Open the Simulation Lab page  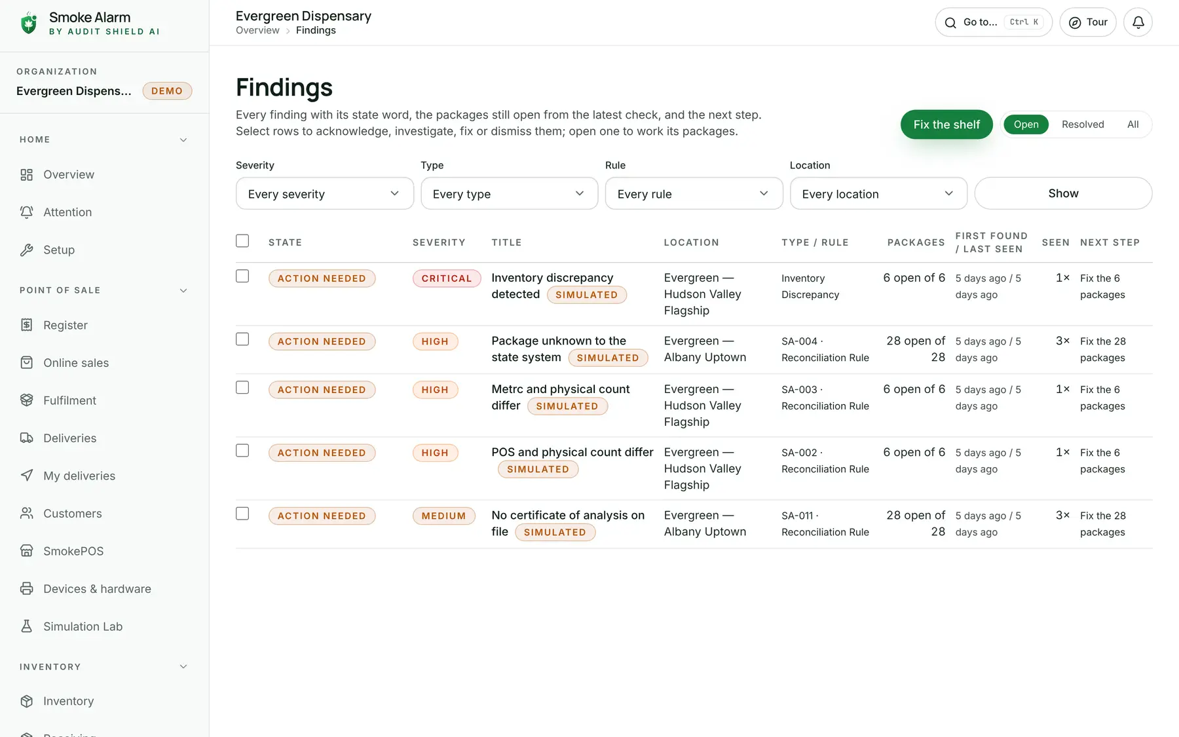(83, 627)
